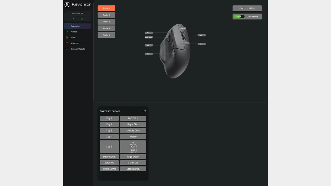Click the green gauge icon beside Pointer

click(x=67, y=32)
